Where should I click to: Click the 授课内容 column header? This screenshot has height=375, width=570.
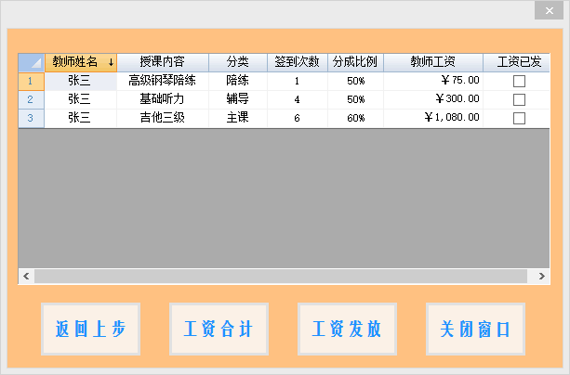[x=163, y=62]
